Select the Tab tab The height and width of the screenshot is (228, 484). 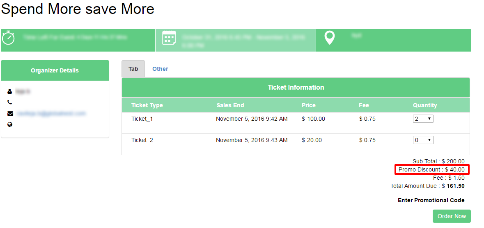click(x=133, y=69)
